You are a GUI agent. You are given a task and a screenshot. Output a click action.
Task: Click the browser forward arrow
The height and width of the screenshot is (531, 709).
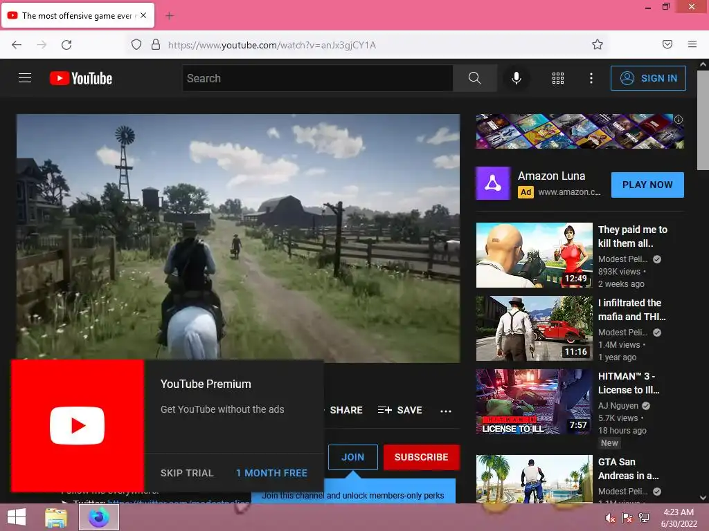click(42, 45)
